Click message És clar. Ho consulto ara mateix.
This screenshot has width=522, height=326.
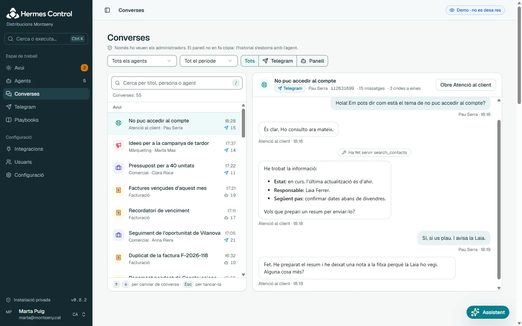pyautogui.click(x=298, y=129)
